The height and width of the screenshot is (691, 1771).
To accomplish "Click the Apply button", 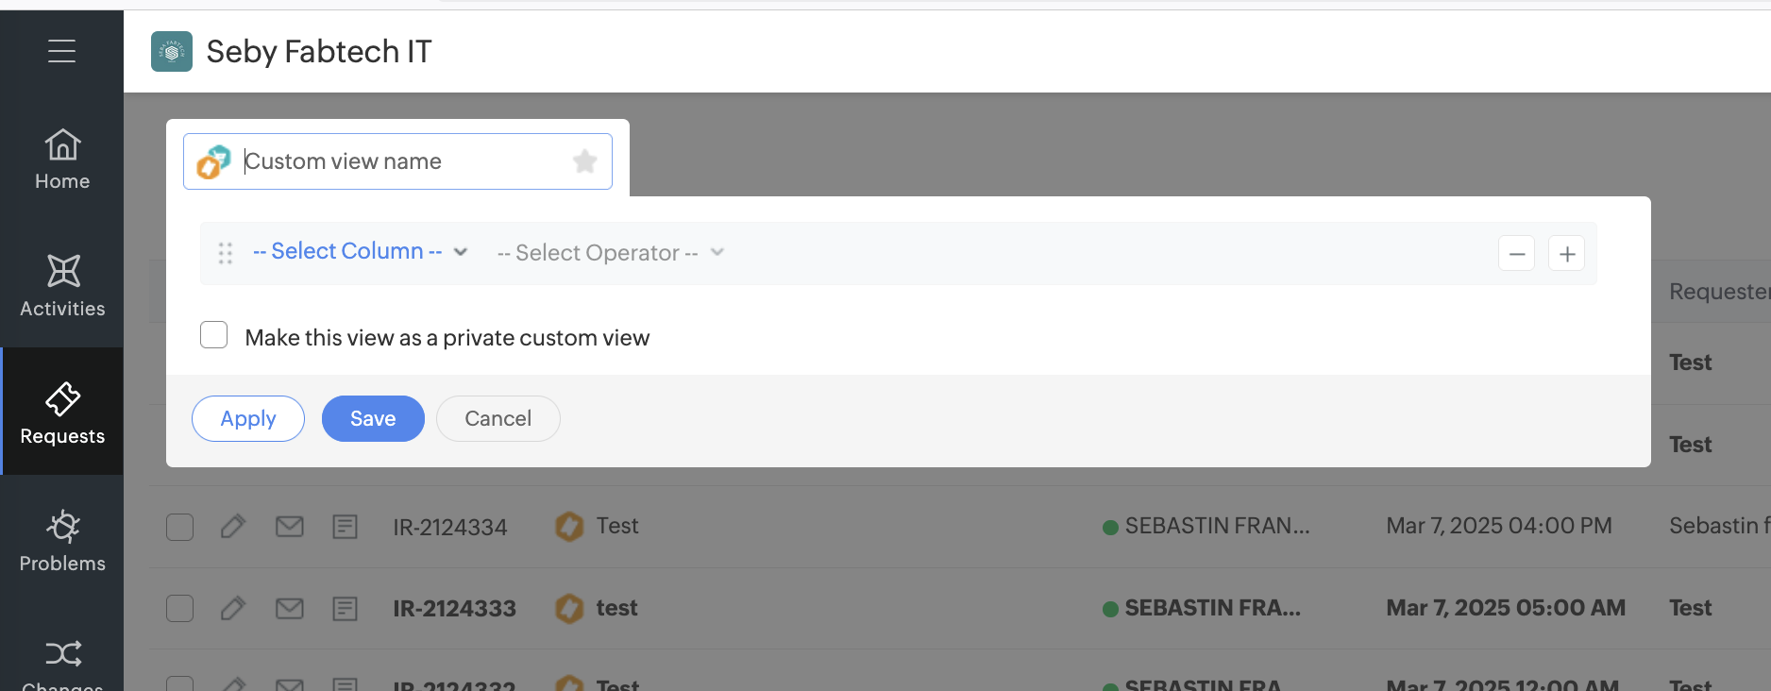I will pos(248,418).
